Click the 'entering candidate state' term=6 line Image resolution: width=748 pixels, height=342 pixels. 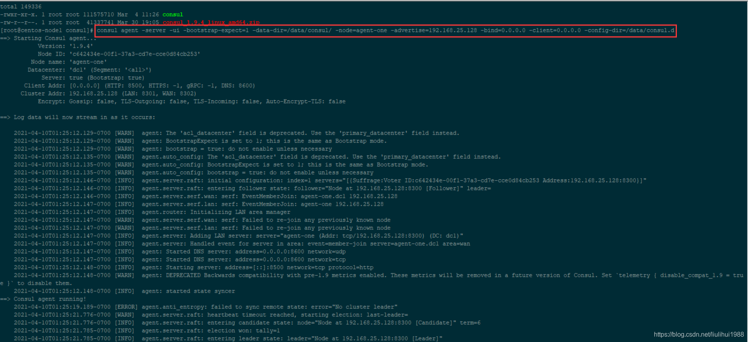pos(247,323)
